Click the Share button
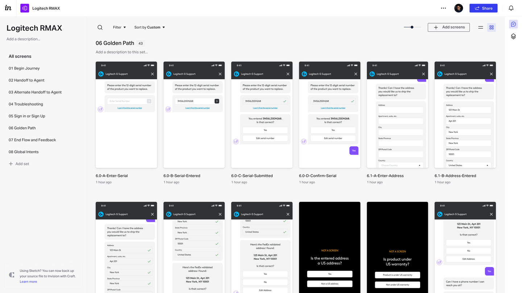This screenshot has width=522, height=293. 483,8
